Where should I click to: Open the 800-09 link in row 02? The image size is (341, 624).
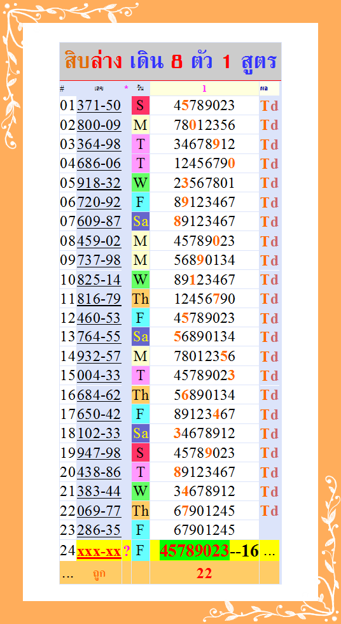99,125
